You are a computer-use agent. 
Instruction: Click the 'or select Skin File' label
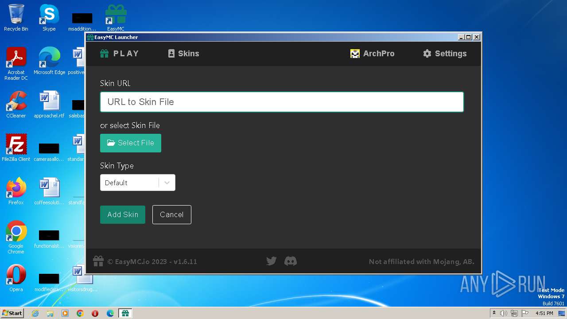[130, 125]
